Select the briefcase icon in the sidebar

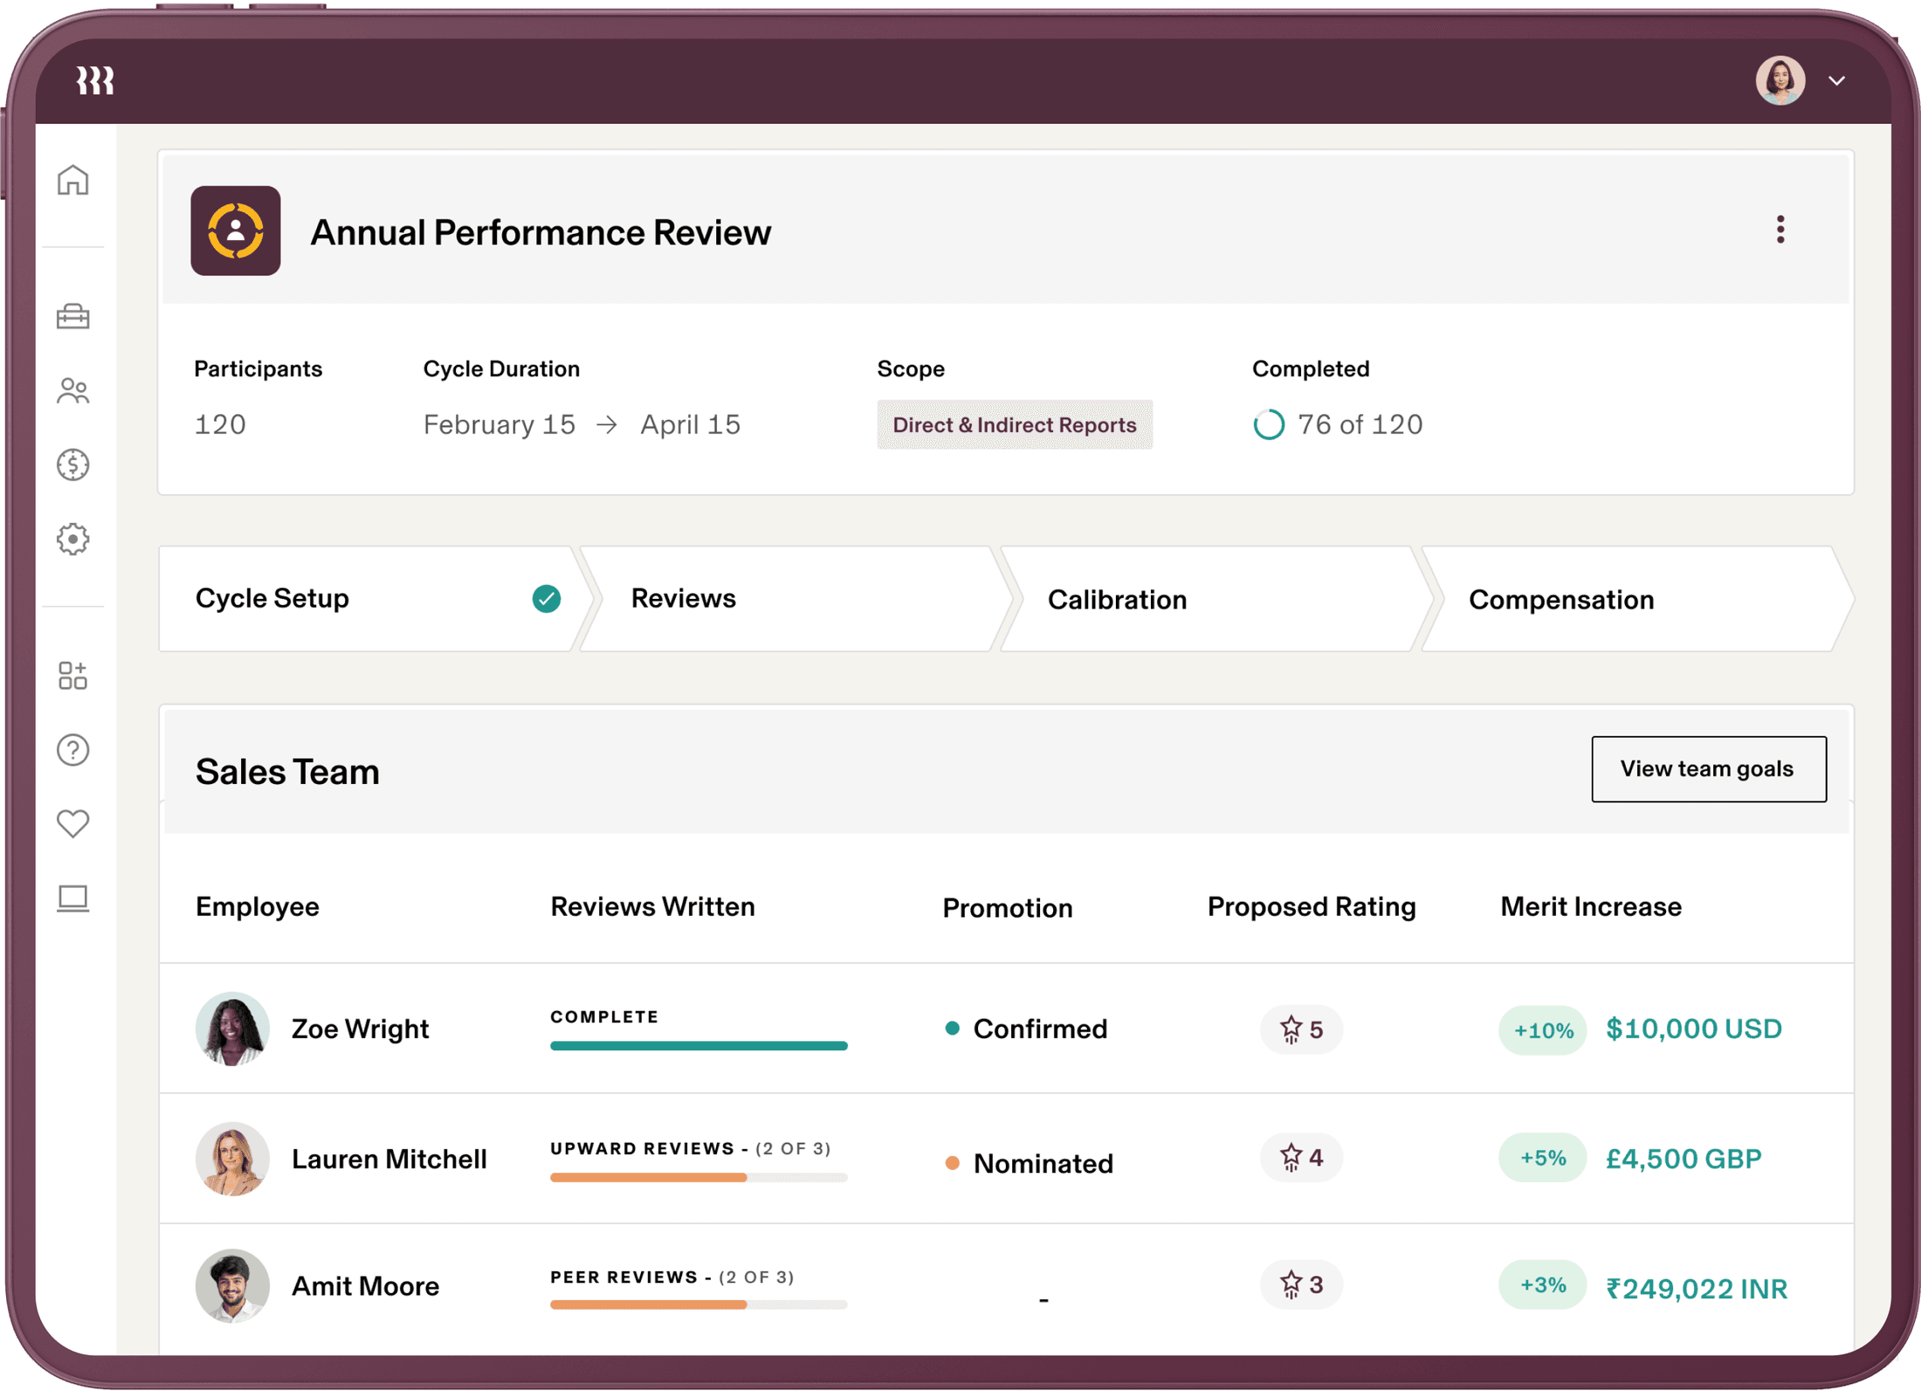(x=73, y=317)
